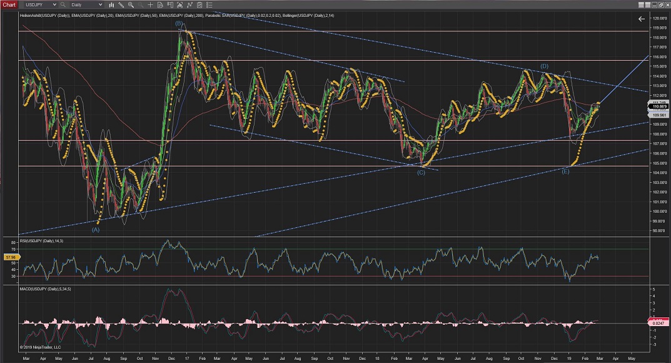The height and width of the screenshot is (363, 671).
Task: Select the drawing tools pencil icon
Action: click(x=121, y=5)
